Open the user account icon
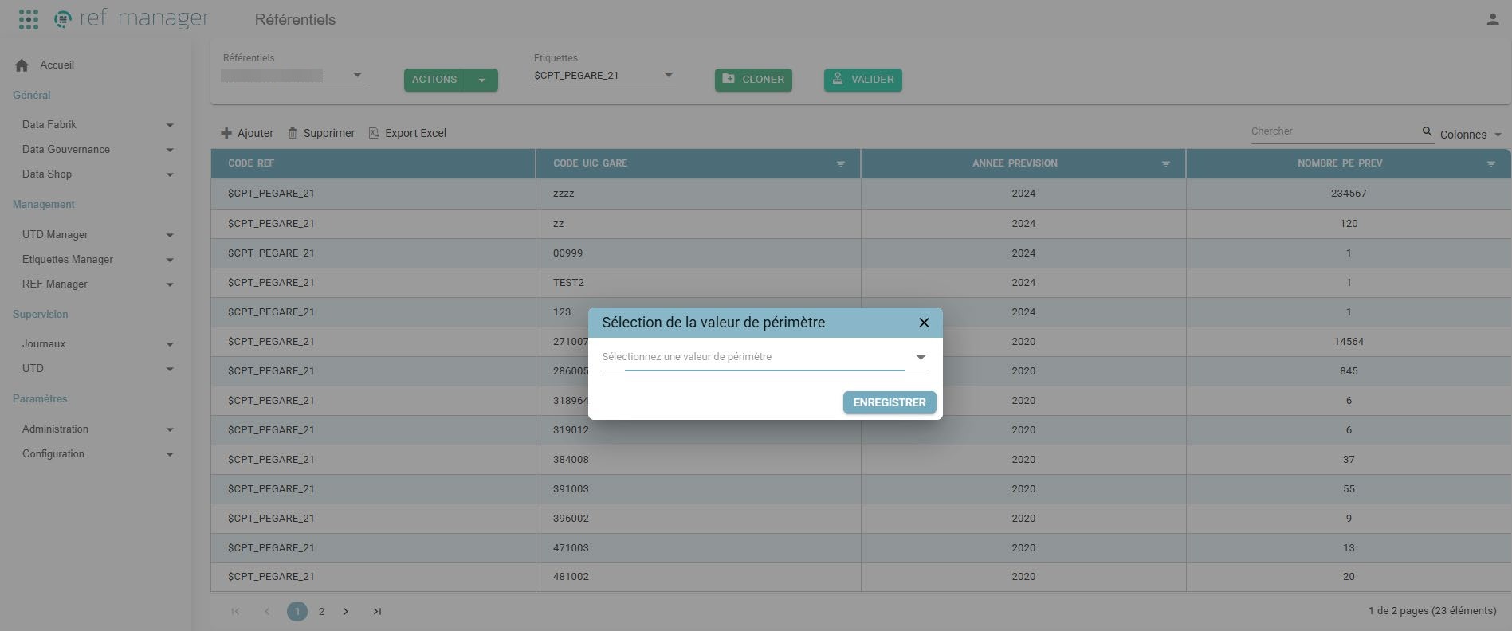 pos(1492,19)
